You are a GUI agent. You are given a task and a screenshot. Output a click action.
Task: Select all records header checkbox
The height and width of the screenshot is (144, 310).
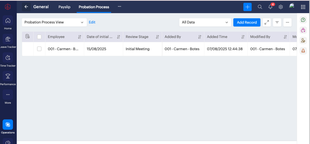click(x=39, y=37)
